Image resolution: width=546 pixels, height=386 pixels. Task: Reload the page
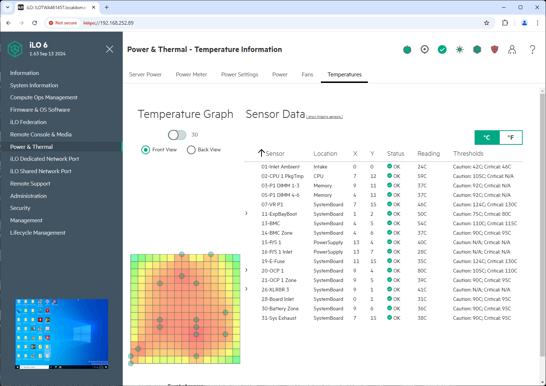(x=35, y=23)
